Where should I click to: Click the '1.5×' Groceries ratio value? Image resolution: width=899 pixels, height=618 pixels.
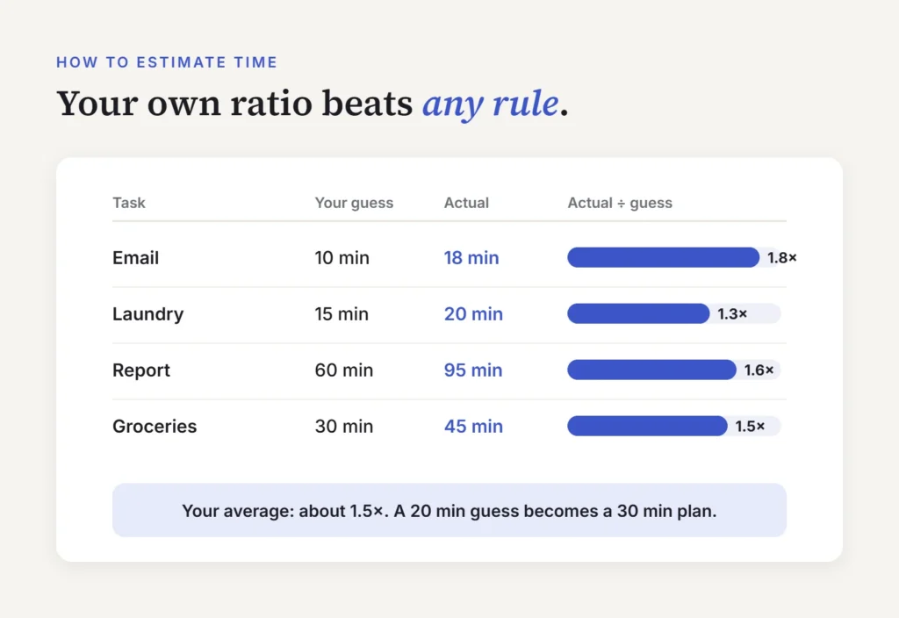[750, 427]
